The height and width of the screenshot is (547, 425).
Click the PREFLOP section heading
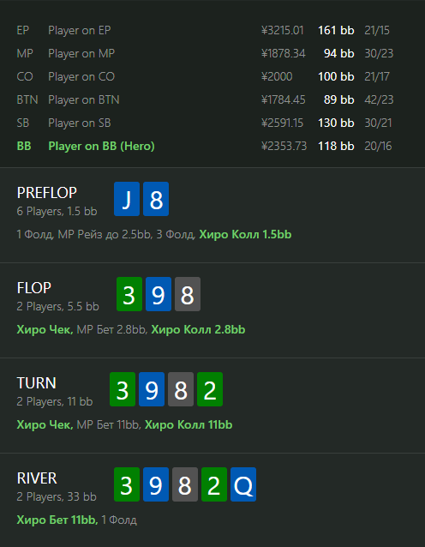[x=47, y=193]
